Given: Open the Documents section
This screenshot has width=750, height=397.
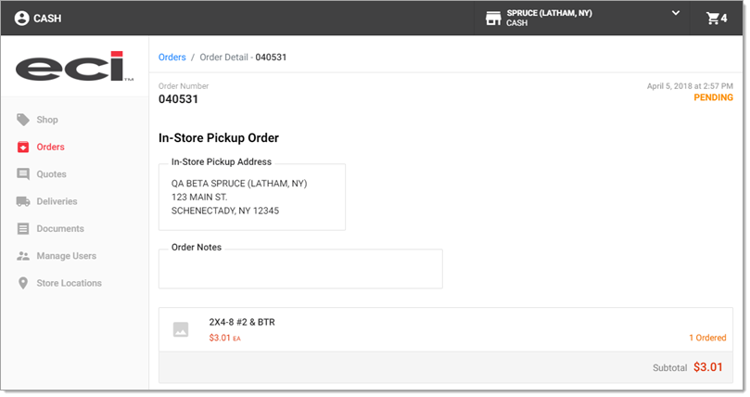Looking at the screenshot, I should click(x=60, y=228).
